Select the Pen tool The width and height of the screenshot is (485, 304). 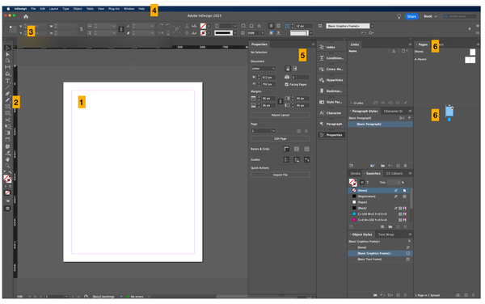point(7,94)
